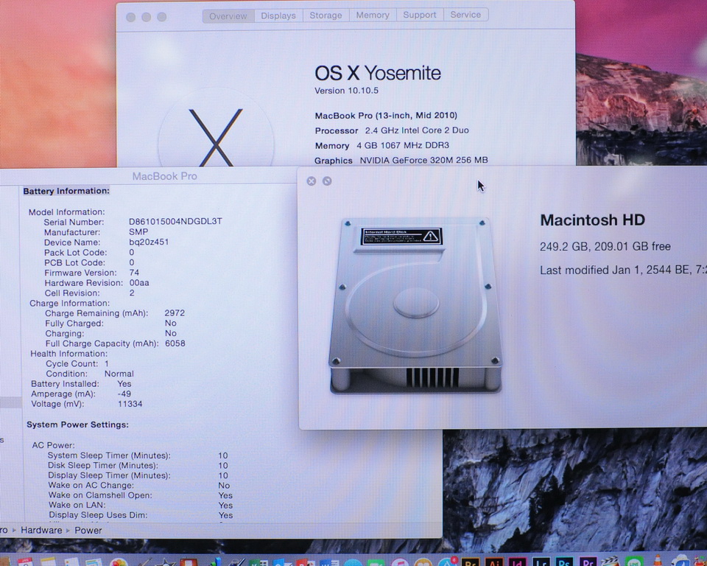Open Adobe Premiere Pro from the dock

point(588,562)
